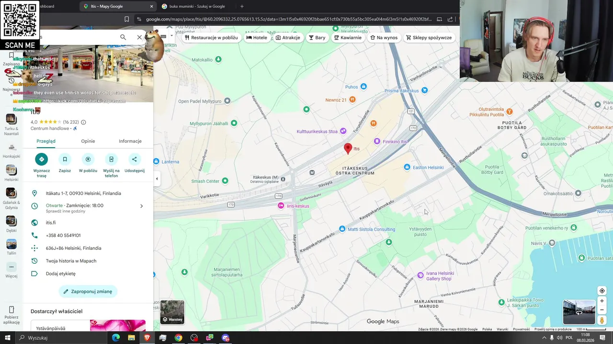Click the Puhos shopping marker
Viewport: 613px width, 344px height.
pyautogui.click(x=363, y=86)
